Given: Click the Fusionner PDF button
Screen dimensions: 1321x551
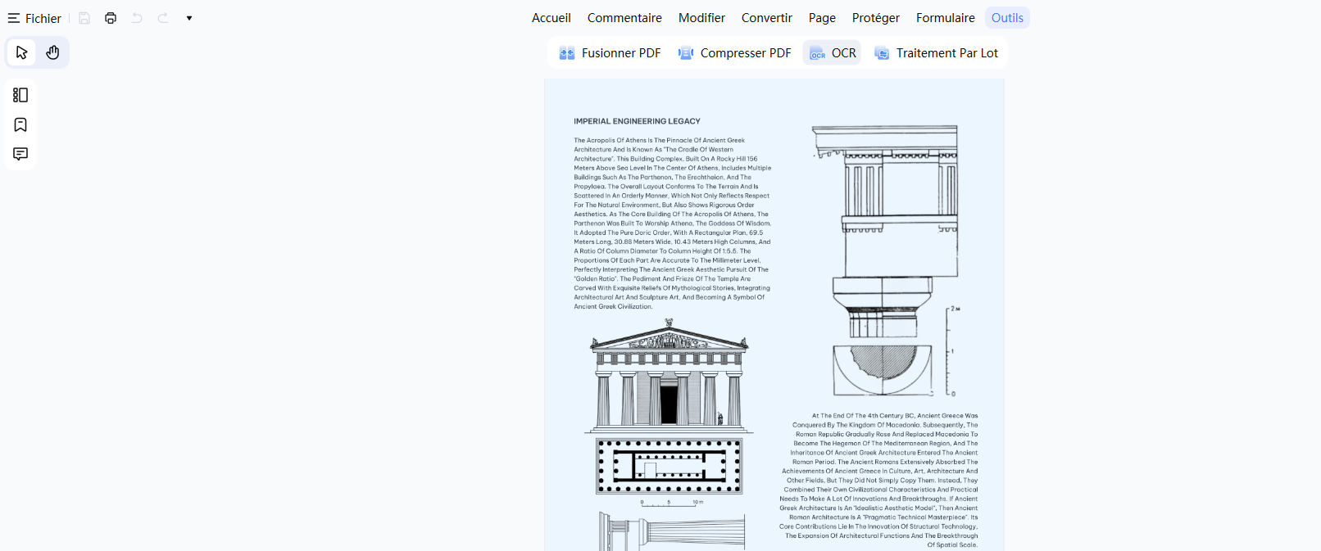Looking at the screenshot, I should coord(610,53).
